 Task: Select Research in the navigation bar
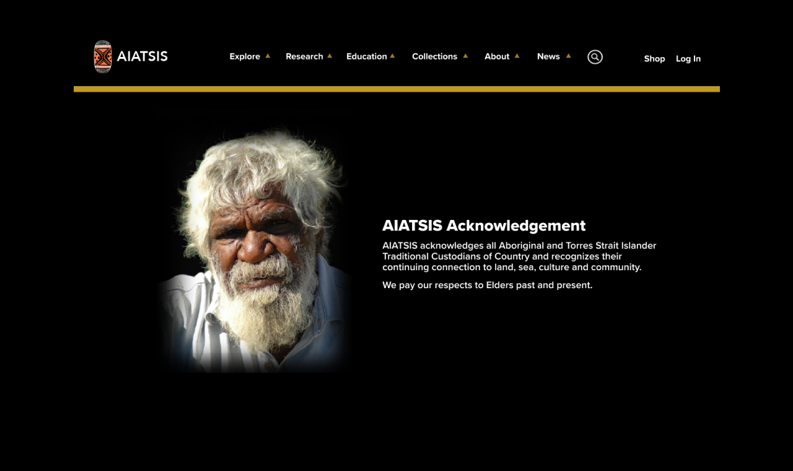point(304,56)
